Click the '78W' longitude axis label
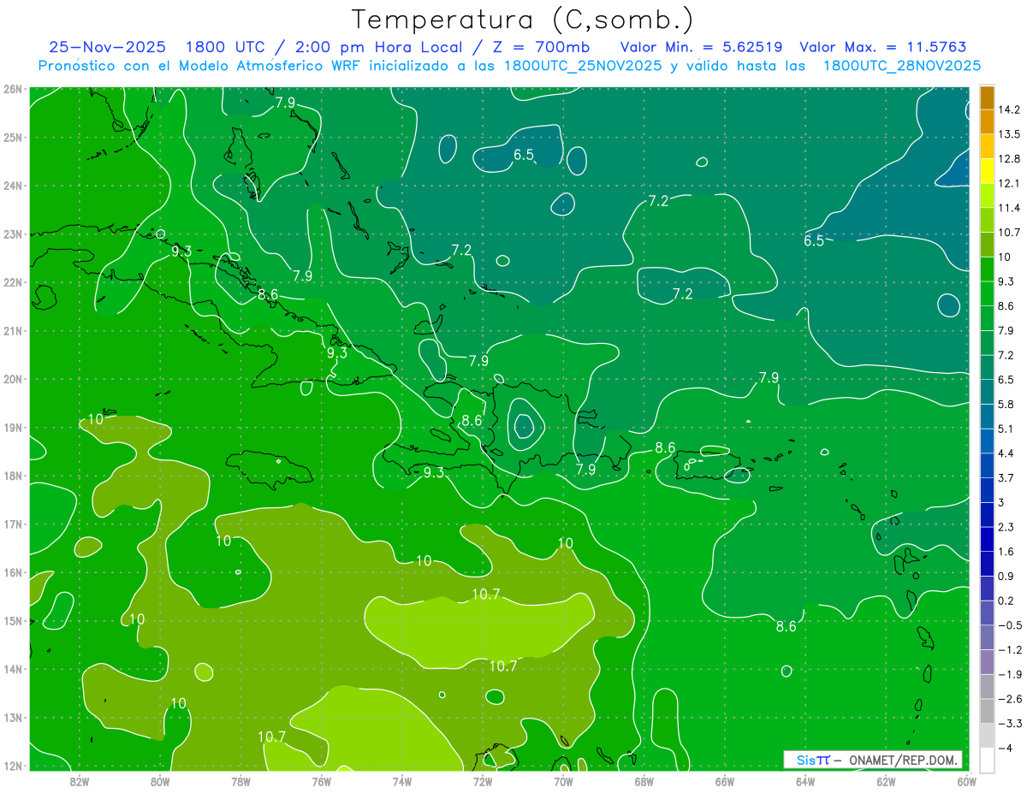The height and width of the screenshot is (793, 1027). coord(240,781)
